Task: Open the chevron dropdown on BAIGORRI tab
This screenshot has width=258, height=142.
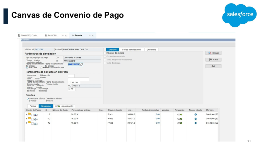Action: click(62, 36)
